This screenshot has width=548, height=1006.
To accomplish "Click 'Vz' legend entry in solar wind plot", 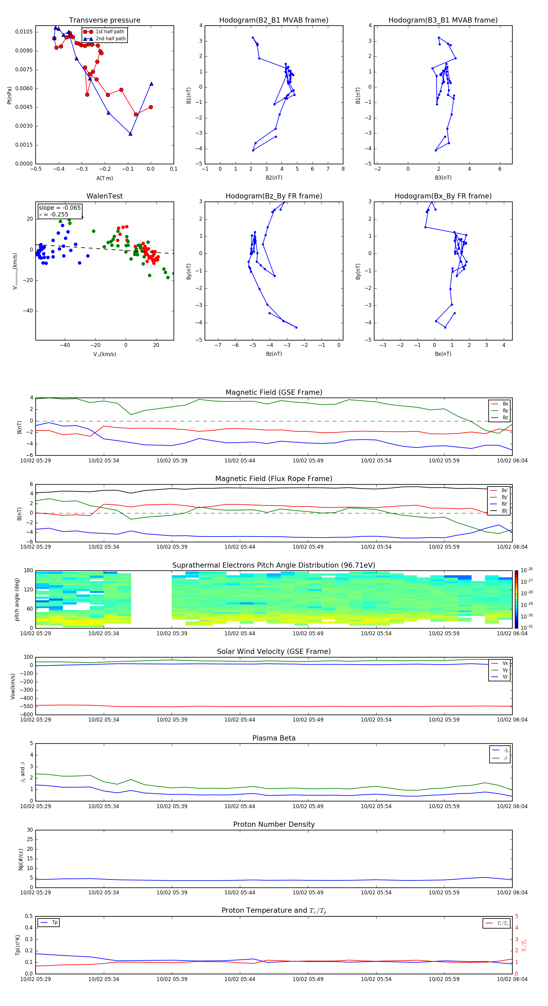I will [500, 677].
